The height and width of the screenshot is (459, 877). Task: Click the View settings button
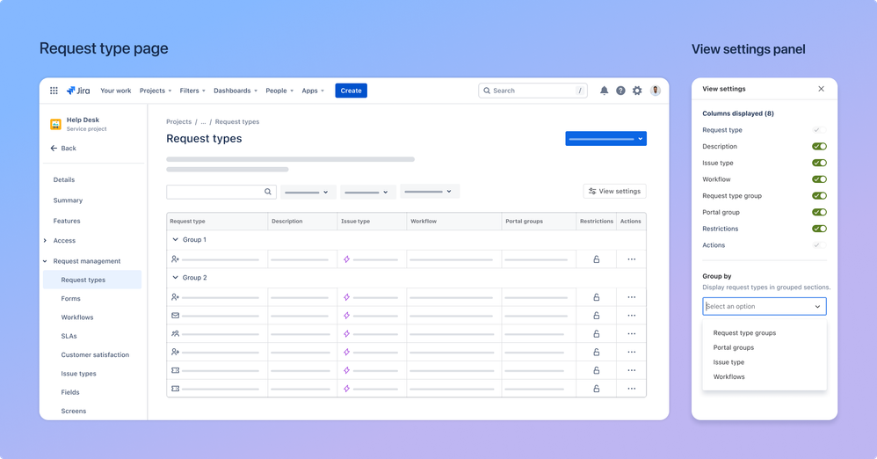tap(614, 191)
